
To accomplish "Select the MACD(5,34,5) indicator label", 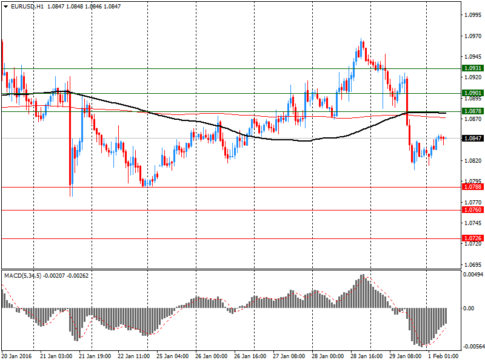I will point(23,276).
